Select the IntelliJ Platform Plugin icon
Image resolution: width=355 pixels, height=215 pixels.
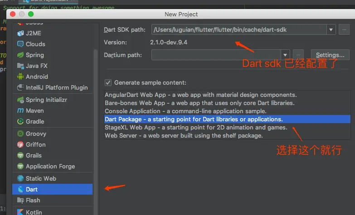coord(20,87)
